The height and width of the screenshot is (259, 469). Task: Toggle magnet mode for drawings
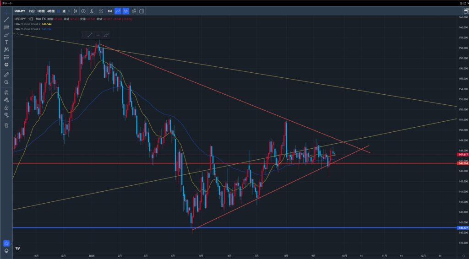(x=6, y=92)
